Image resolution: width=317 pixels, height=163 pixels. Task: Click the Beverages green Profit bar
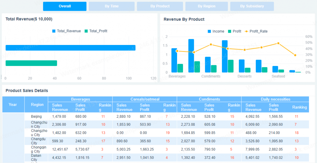tap(180, 68)
